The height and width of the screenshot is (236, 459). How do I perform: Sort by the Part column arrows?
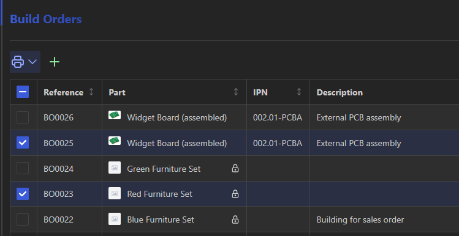[x=236, y=92]
